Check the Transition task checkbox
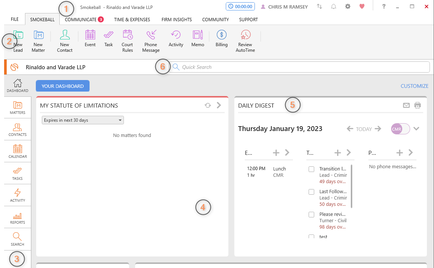 coord(311,169)
